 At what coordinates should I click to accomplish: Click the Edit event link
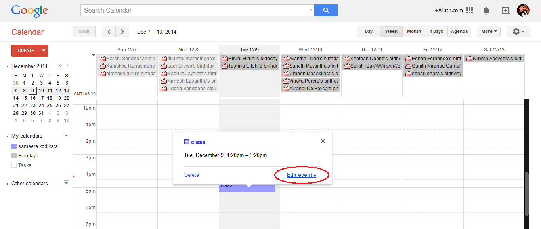pyautogui.click(x=302, y=175)
